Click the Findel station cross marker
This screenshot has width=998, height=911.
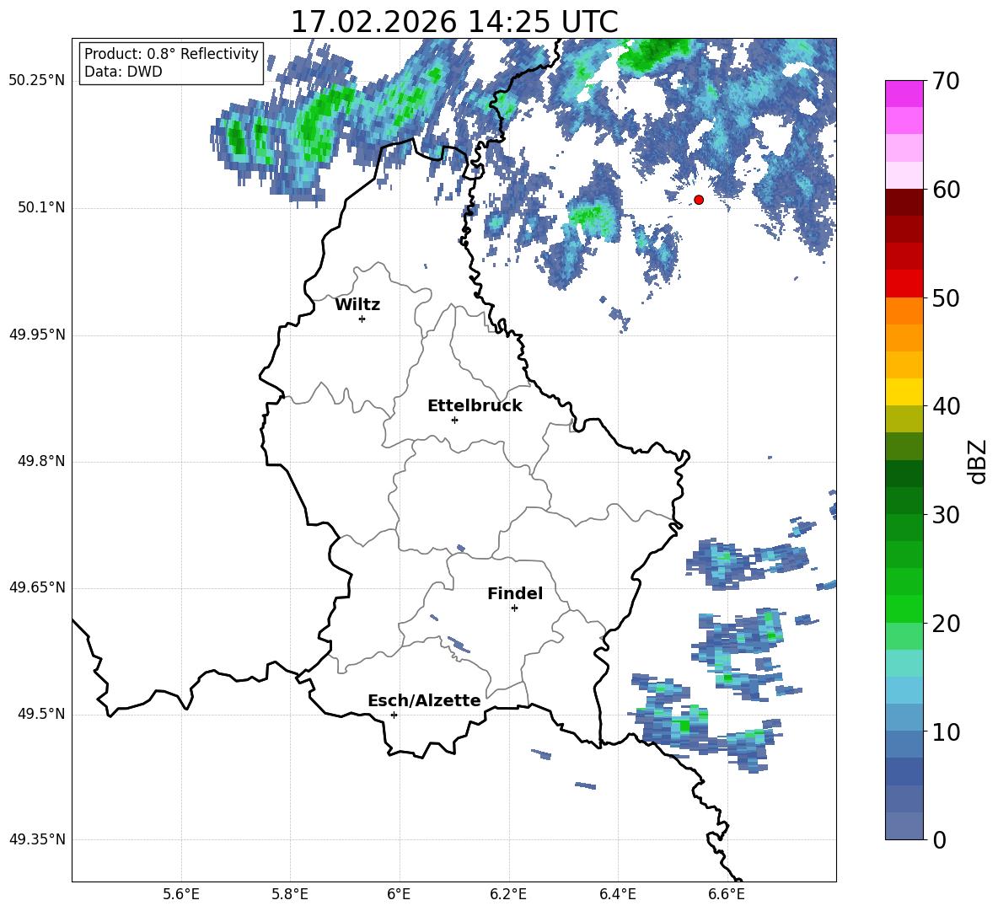[514, 608]
